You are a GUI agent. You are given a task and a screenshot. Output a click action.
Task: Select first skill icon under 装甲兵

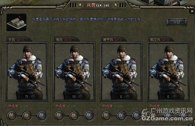pos(107,116)
